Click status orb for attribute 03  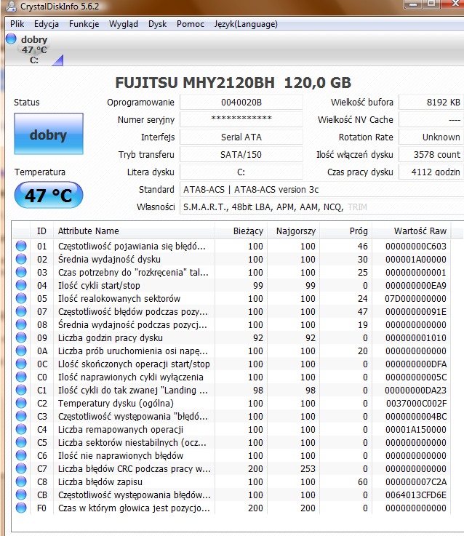pyautogui.click(x=21, y=272)
